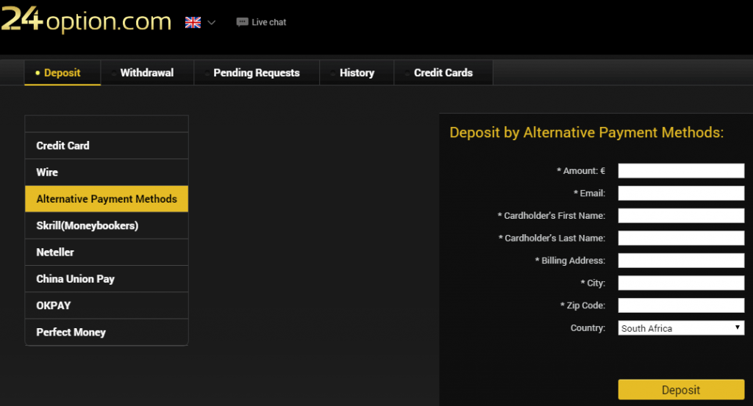This screenshot has height=406, width=753.
Task: Select Skrill(Moneybookers) payment option
Action: coord(107,226)
